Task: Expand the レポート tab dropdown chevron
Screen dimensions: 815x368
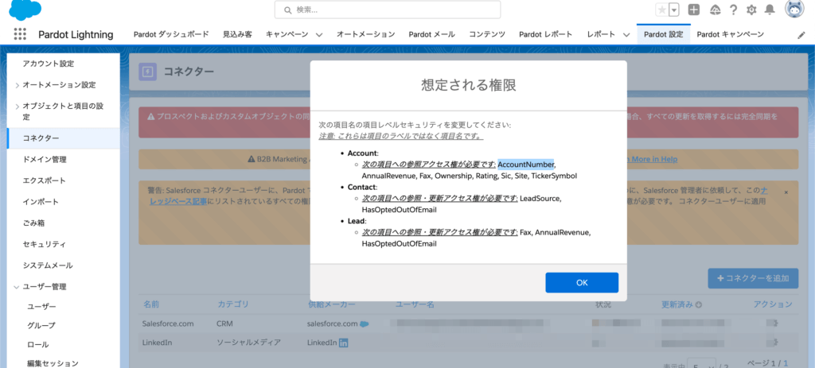Action: click(x=626, y=35)
